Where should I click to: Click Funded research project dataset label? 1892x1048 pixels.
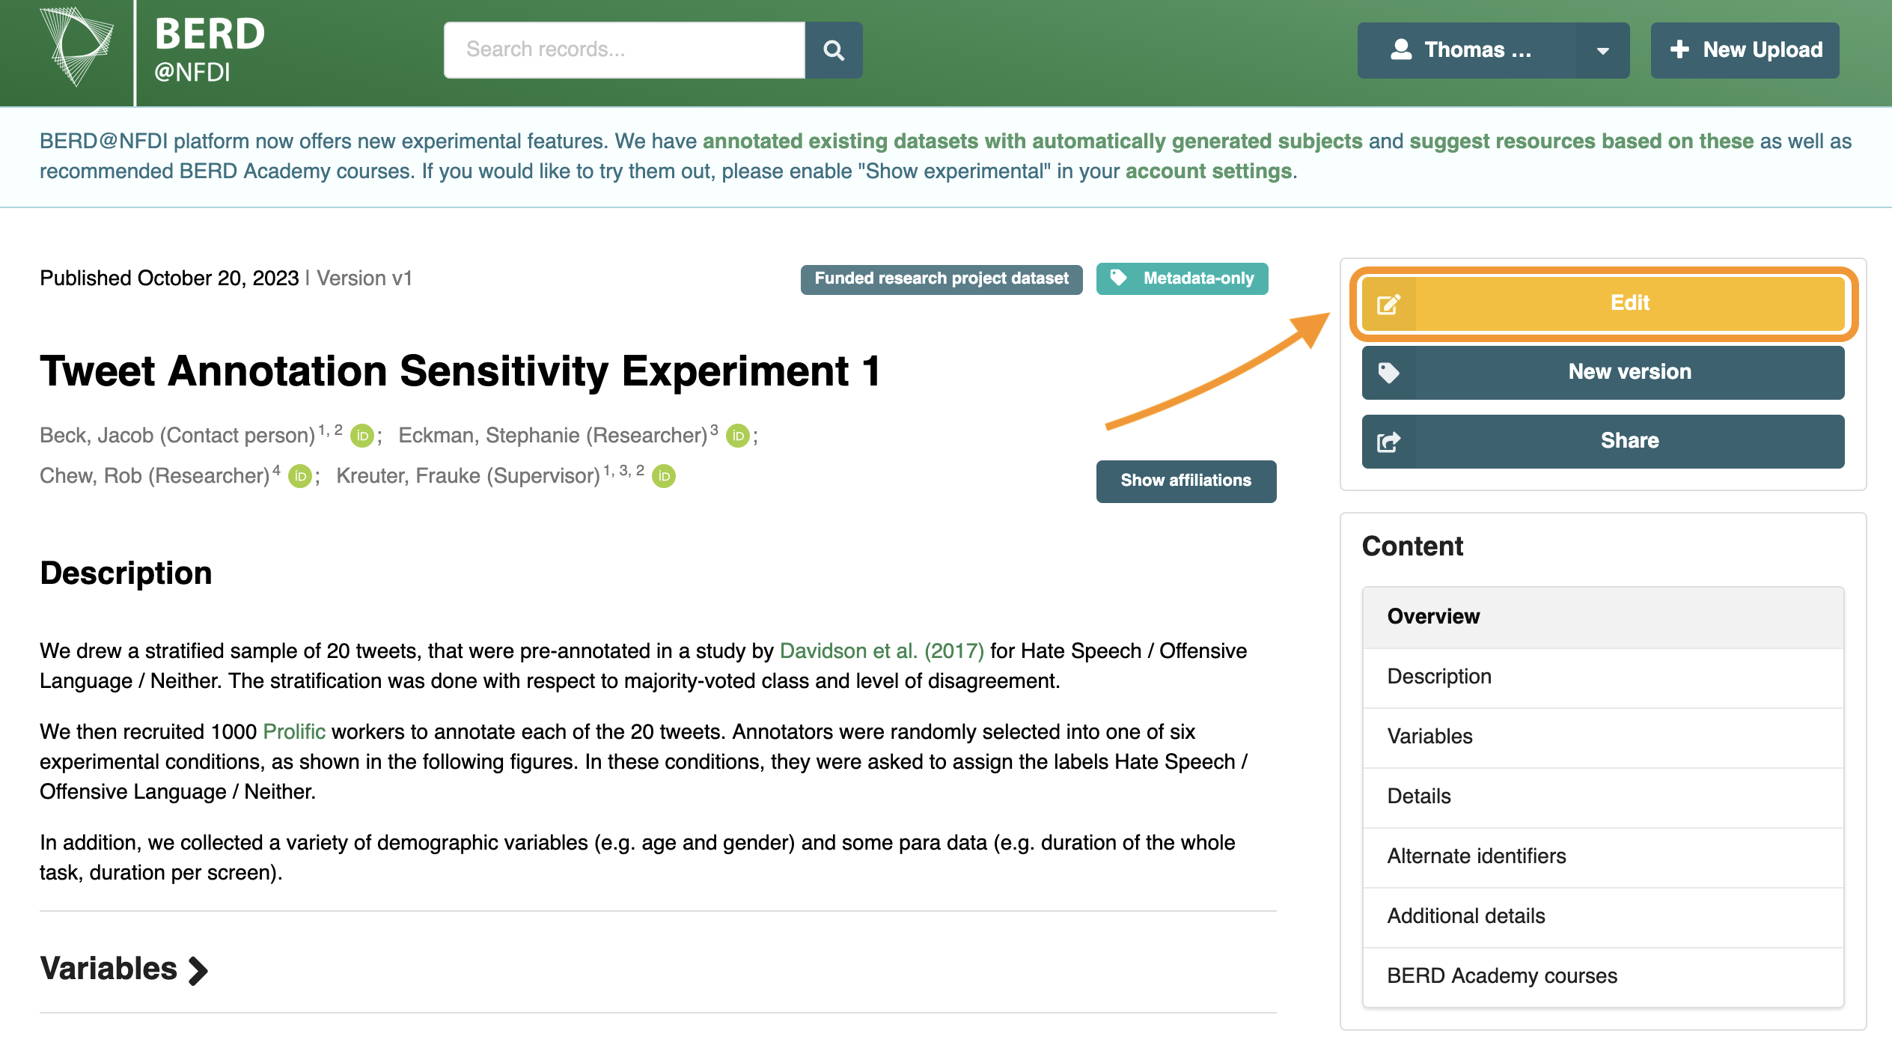[942, 278]
